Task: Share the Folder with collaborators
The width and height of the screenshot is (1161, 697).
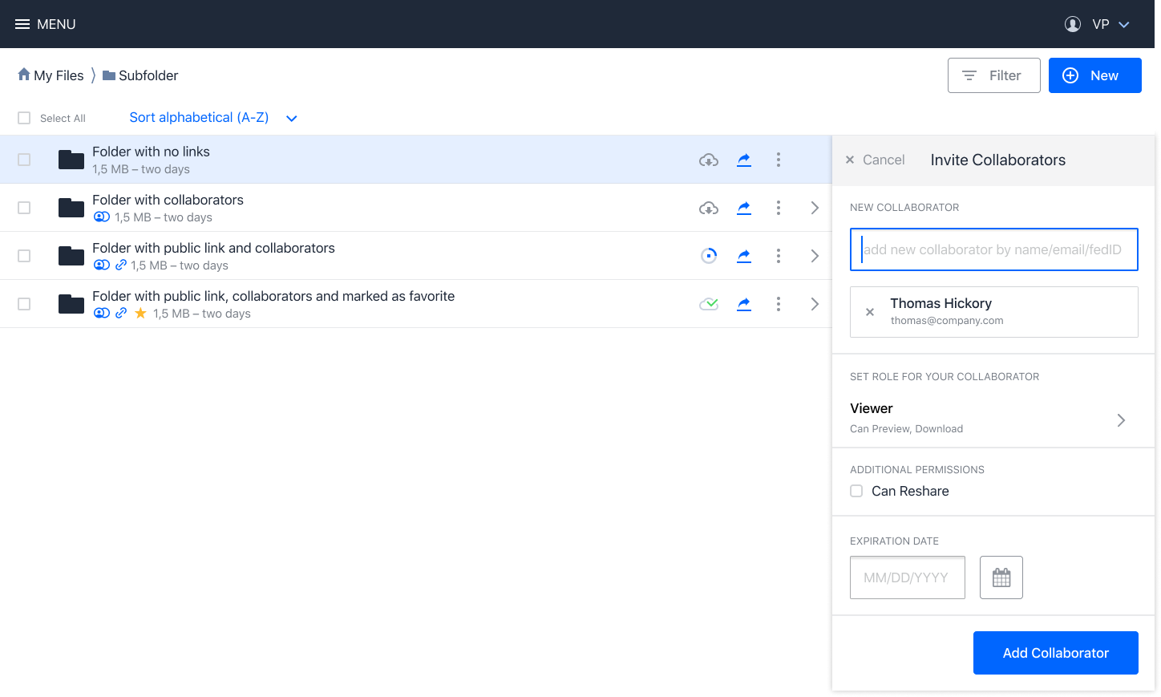Action: point(744,208)
